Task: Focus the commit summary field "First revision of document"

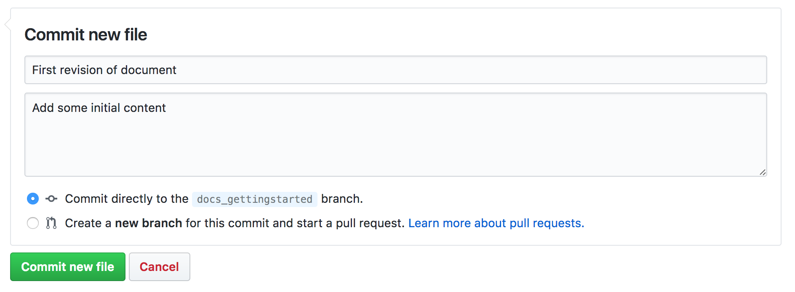Action: 104,70
